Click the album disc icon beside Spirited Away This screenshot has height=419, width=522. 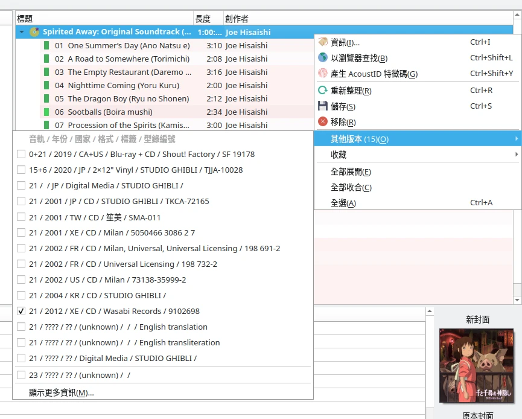34,32
